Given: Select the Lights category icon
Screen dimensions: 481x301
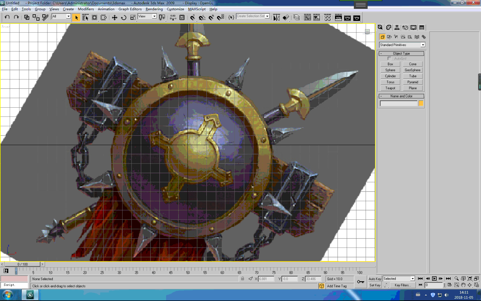Looking at the screenshot, I should click(396, 37).
